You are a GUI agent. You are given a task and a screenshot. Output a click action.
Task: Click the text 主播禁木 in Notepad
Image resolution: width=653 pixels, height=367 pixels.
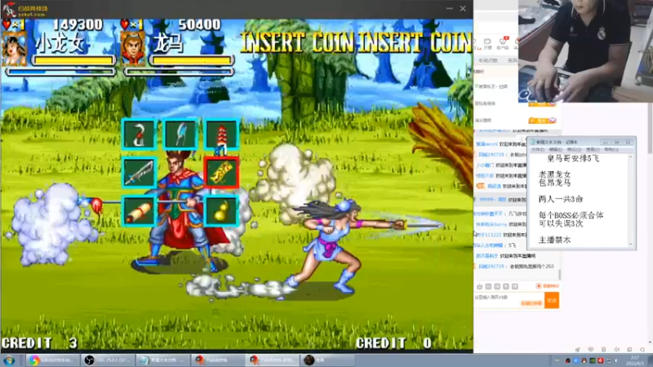[x=554, y=240]
